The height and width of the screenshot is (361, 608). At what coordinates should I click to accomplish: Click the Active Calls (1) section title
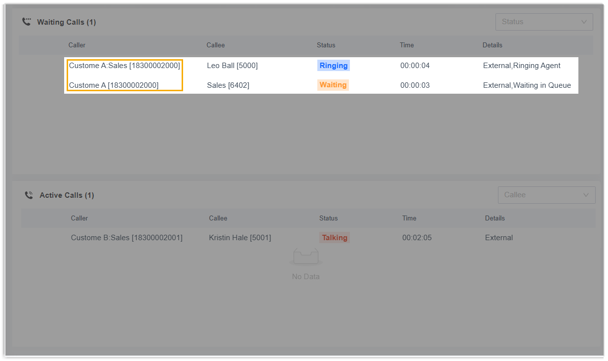click(67, 195)
